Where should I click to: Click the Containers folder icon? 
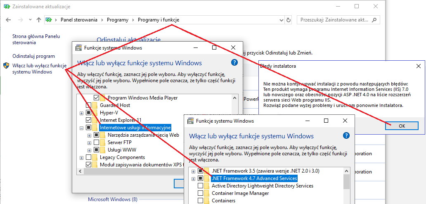(x=206, y=201)
